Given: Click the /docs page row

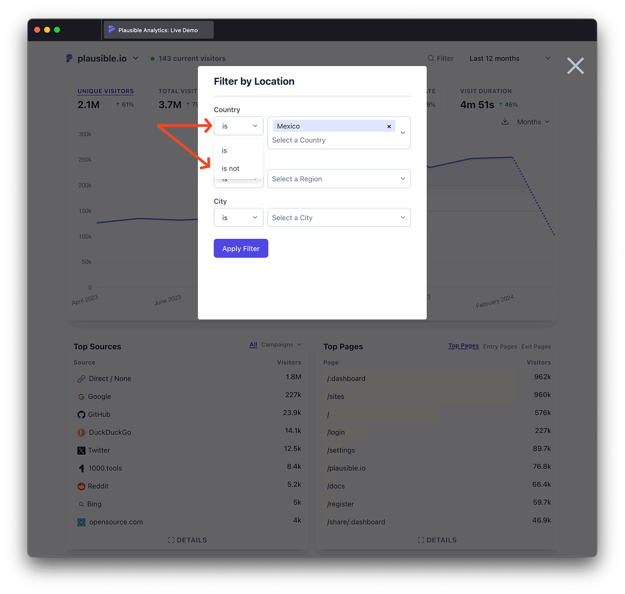Looking at the screenshot, I should pos(437,486).
